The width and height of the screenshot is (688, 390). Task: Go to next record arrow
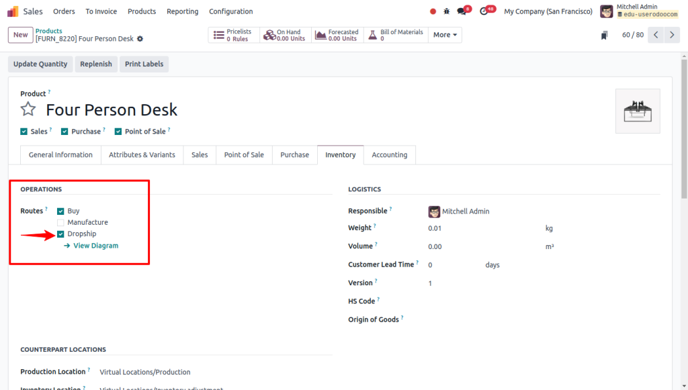(672, 35)
